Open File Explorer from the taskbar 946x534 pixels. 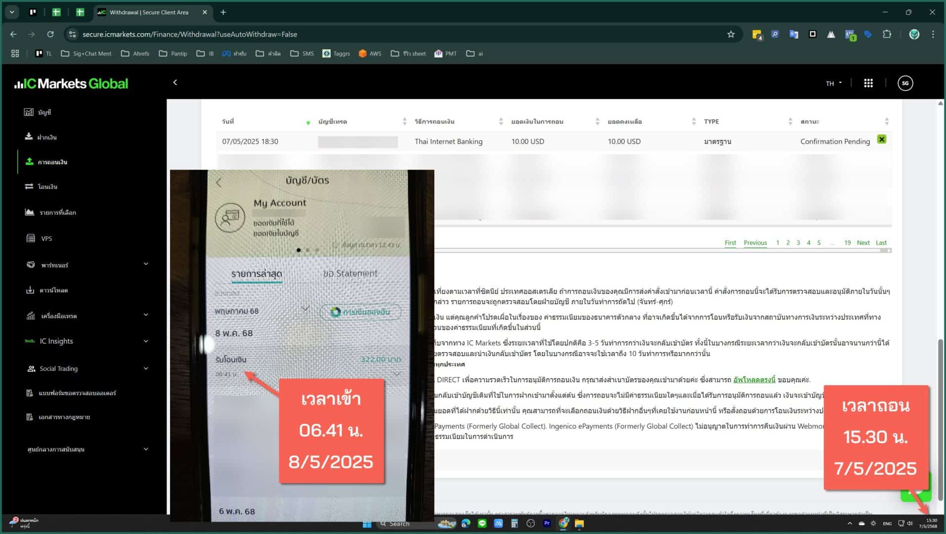(579, 524)
